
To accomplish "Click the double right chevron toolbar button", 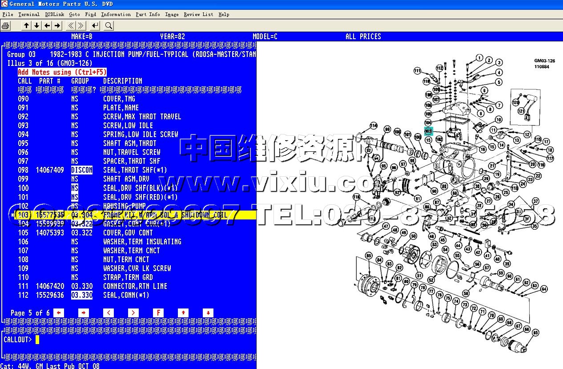I will [81, 26].
